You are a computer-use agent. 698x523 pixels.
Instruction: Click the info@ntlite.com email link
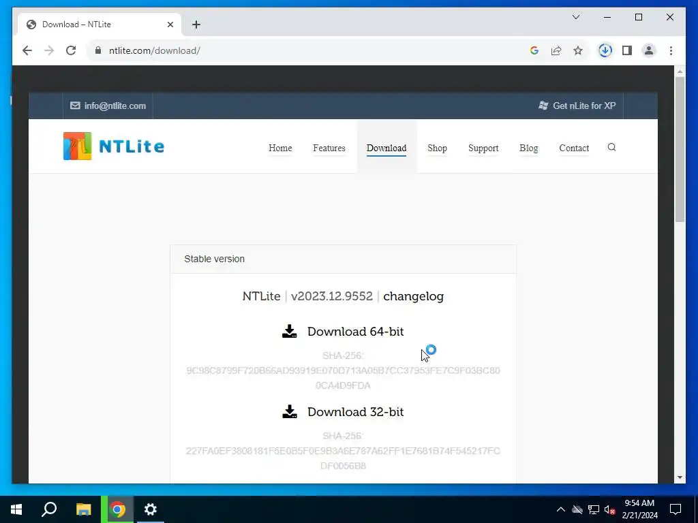coord(115,106)
